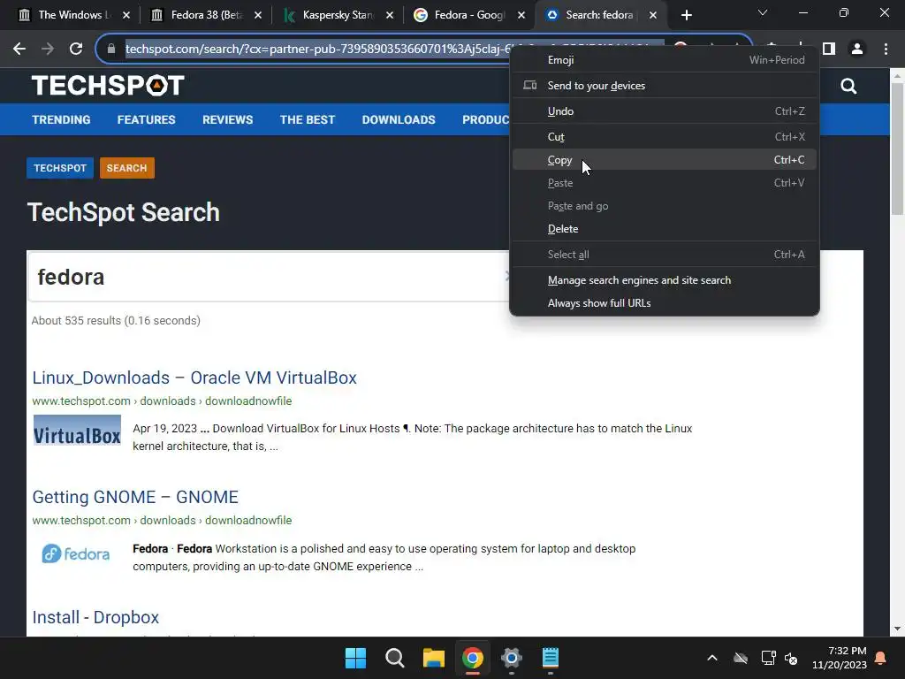The image size is (905, 679).
Task: Open the FEATURES nav item
Action: coord(146,119)
